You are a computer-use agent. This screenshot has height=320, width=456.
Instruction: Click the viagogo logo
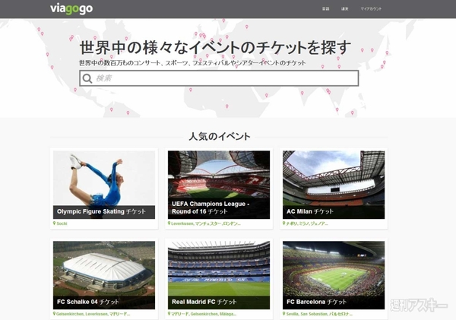(71, 9)
